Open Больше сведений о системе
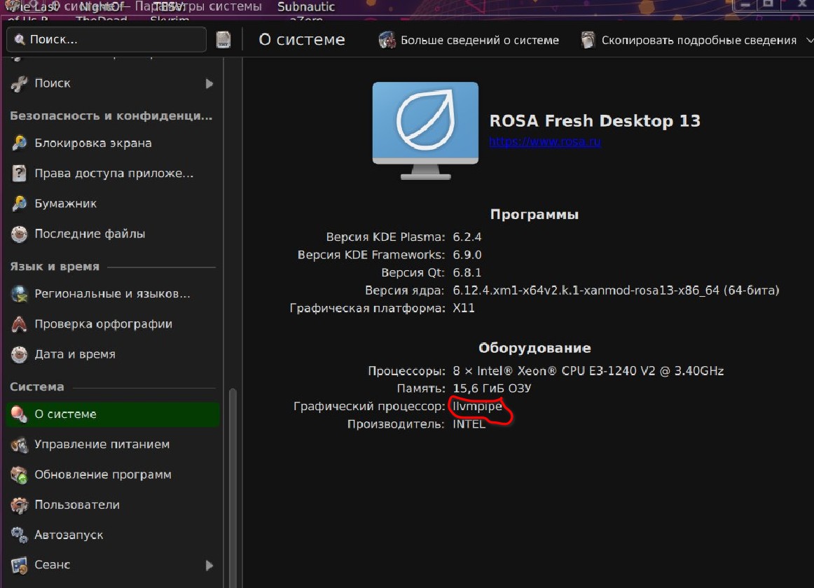Image resolution: width=814 pixels, height=588 pixels. (469, 40)
